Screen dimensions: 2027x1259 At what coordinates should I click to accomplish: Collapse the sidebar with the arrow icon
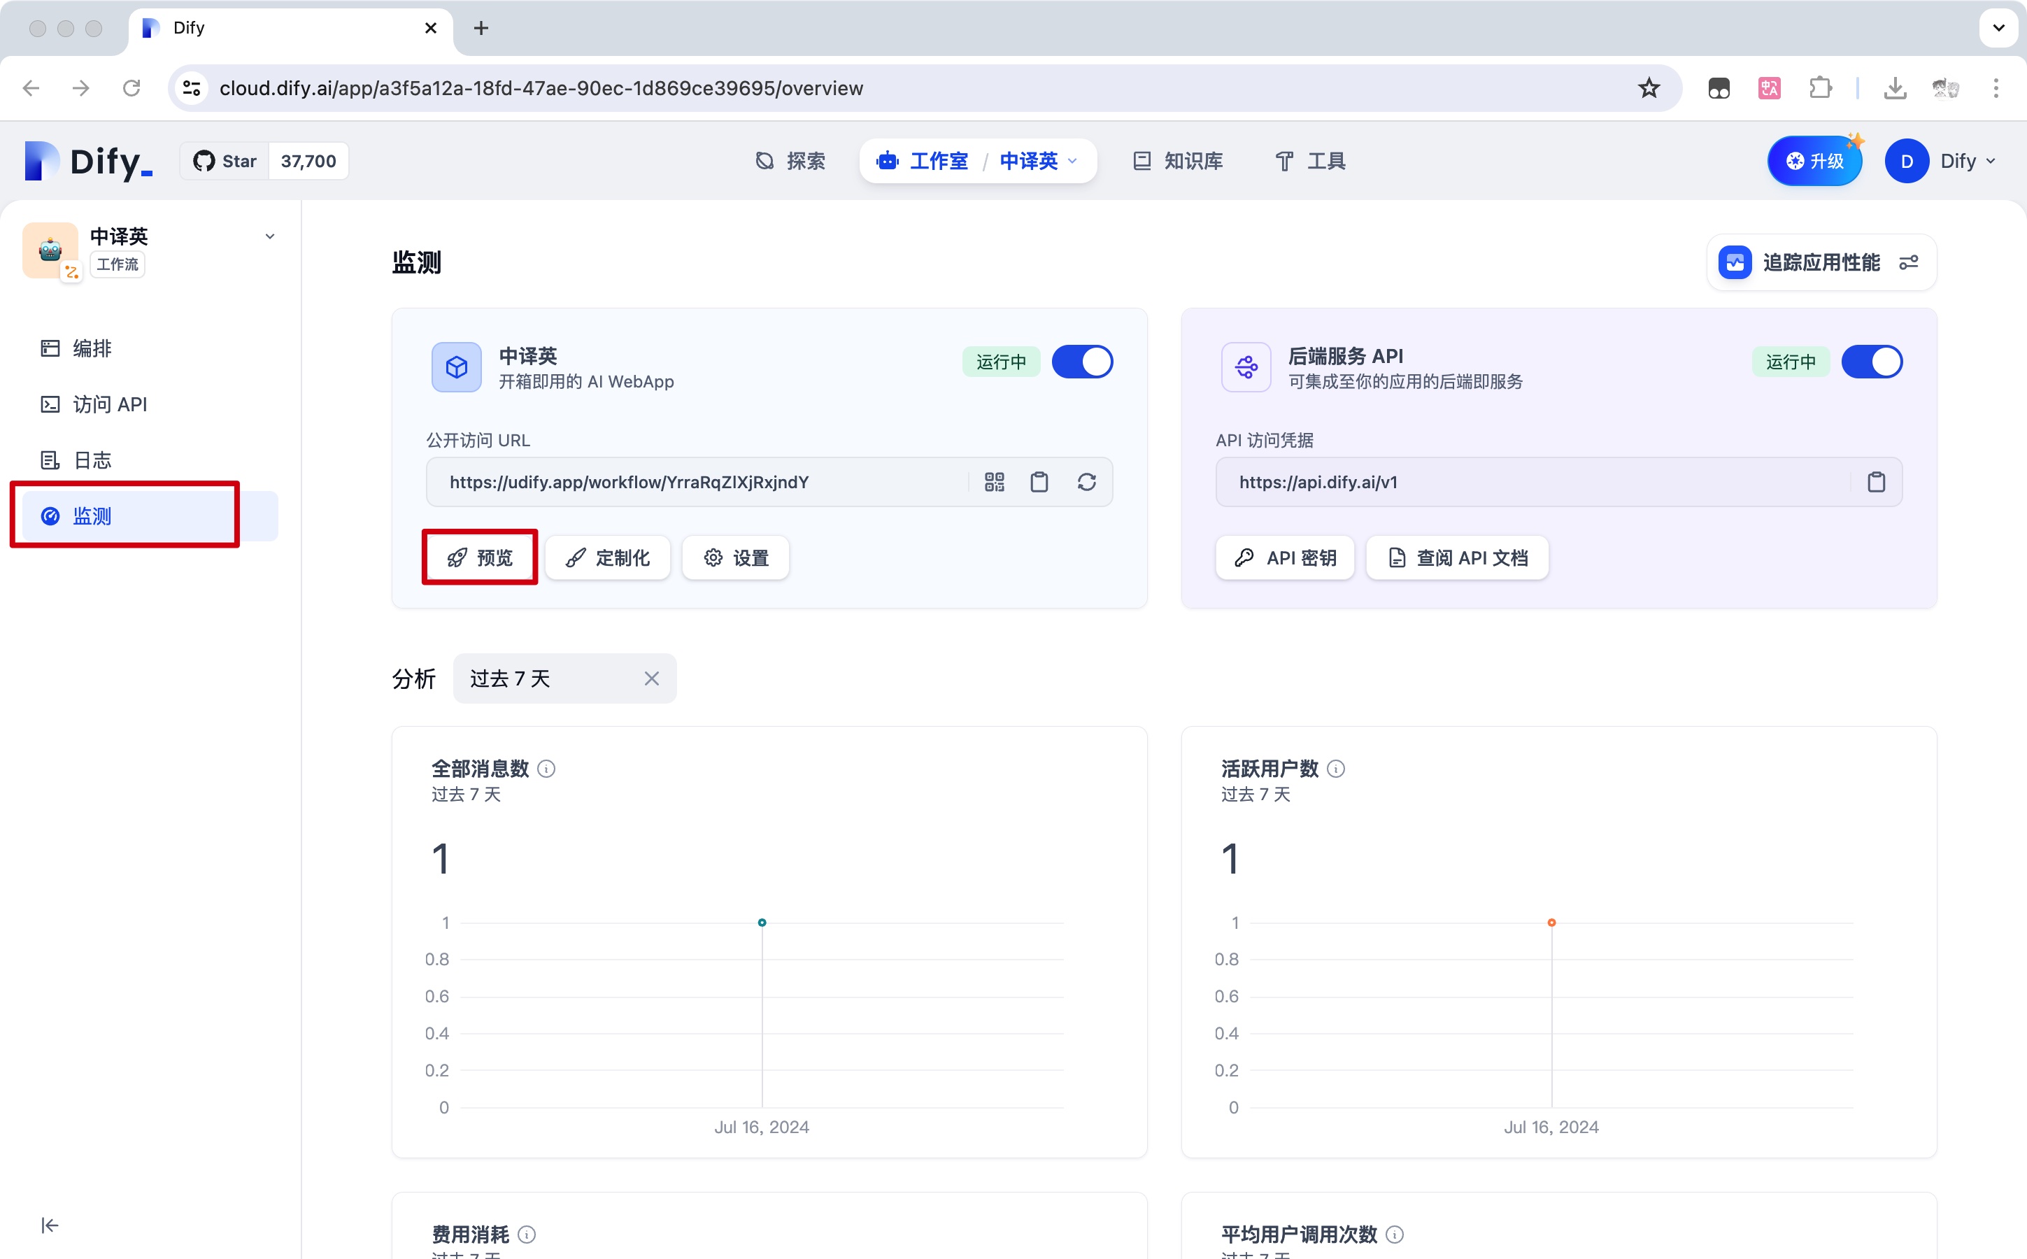(x=50, y=1225)
